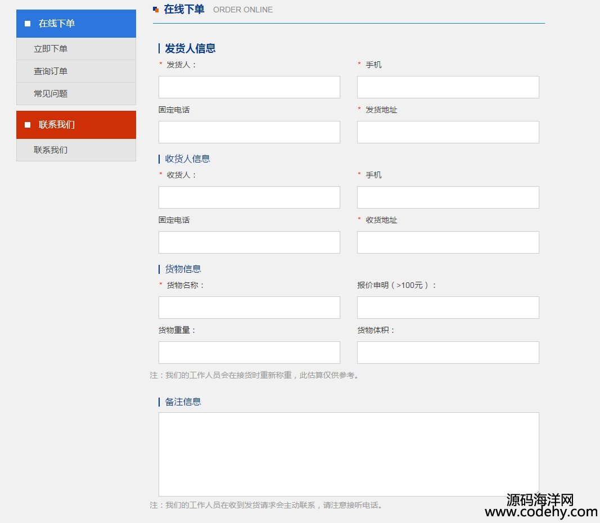The image size is (600, 523).
Task: Select 查询订单 in the sidebar
Action: tap(51, 71)
